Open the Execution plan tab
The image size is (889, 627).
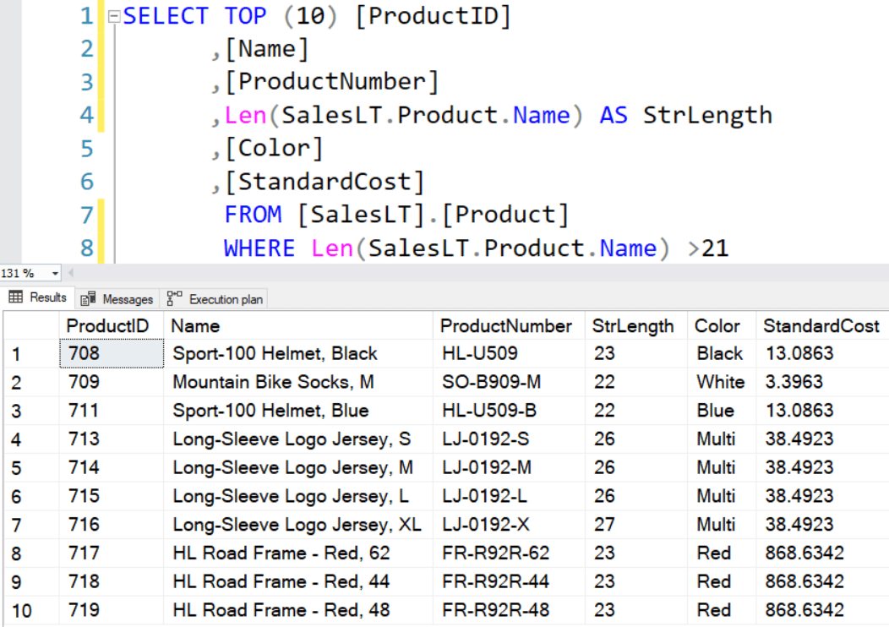(215, 299)
